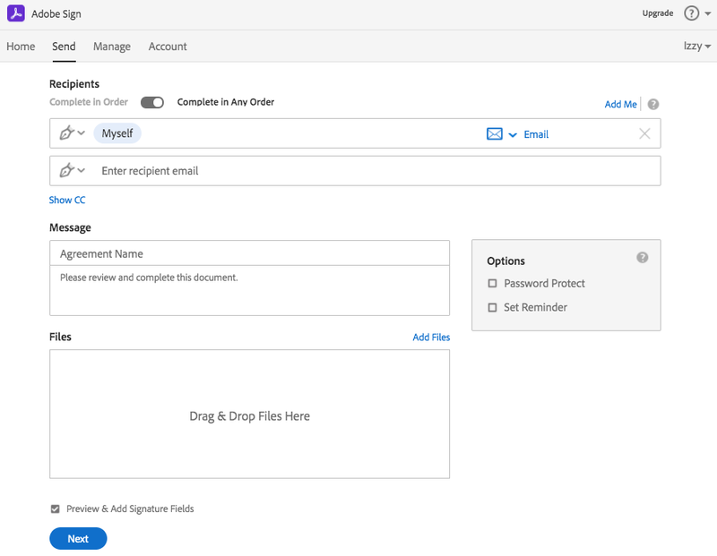Click the Add Me link
717x556 pixels.
(620, 104)
